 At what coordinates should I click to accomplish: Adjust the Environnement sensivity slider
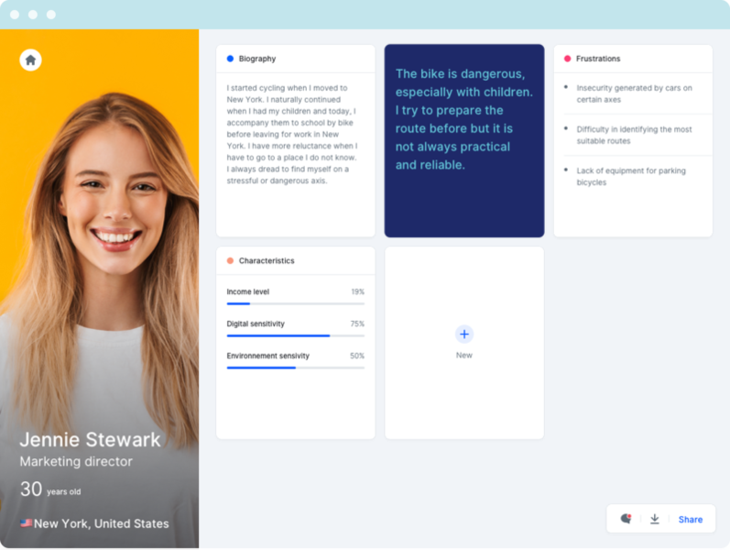[x=295, y=368]
